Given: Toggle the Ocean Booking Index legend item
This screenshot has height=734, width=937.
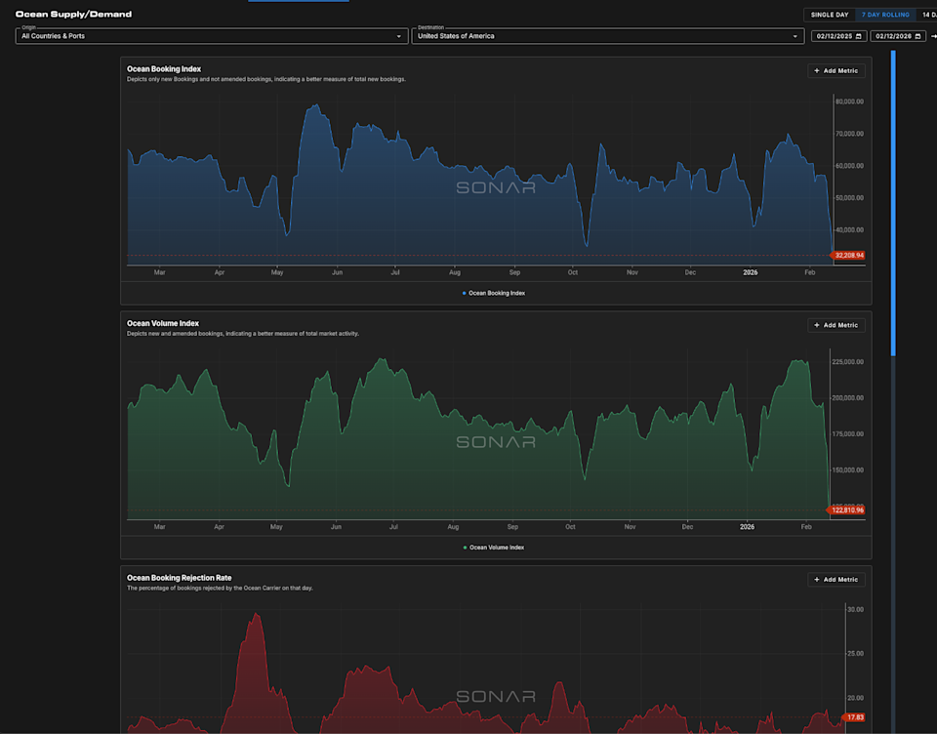Looking at the screenshot, I should point(493,292).
